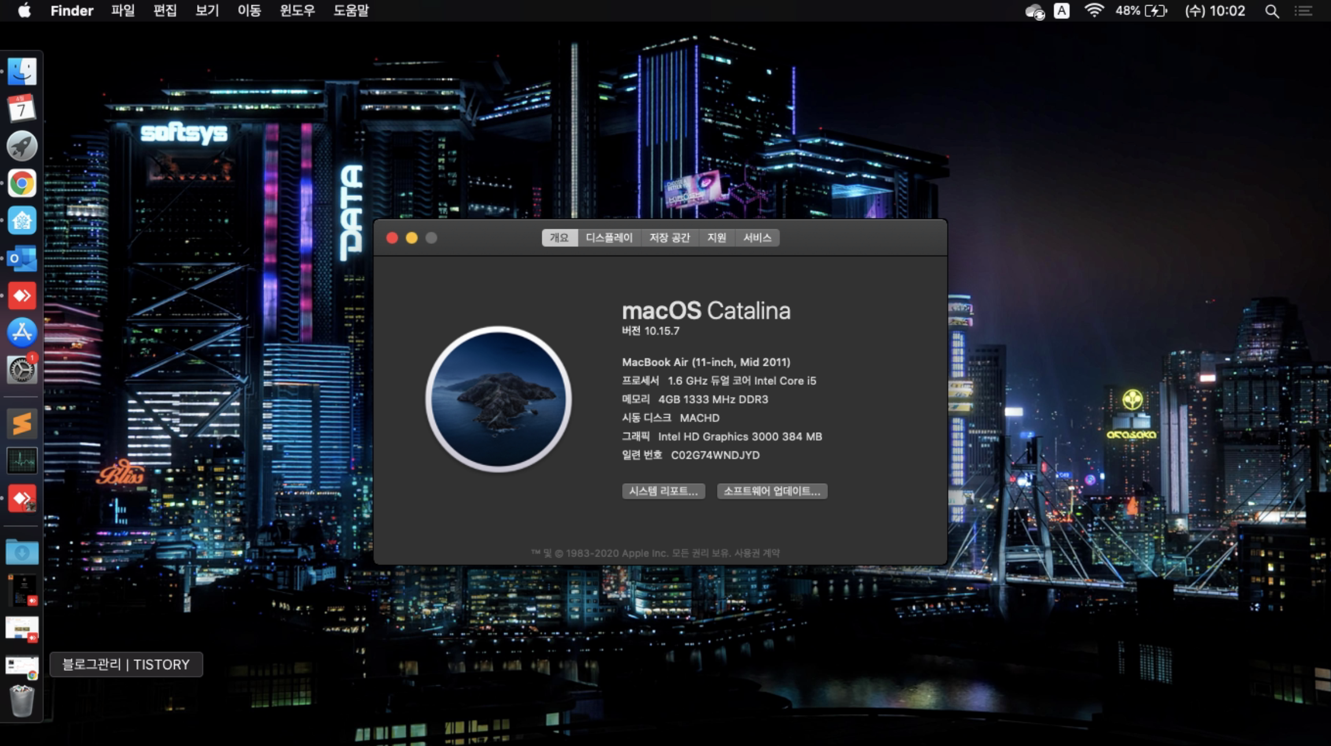Open Calendar app in dock

coord(22,109)
